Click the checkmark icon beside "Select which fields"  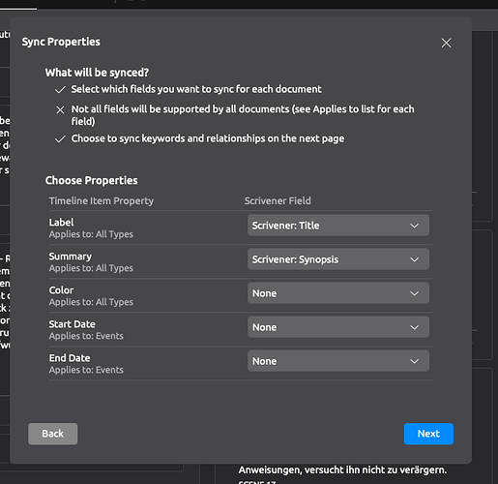click(60, 90)
